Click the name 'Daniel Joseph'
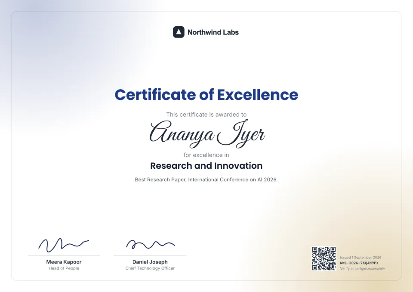The width and height of the screenshot is (413, 292). click(150, 262)
